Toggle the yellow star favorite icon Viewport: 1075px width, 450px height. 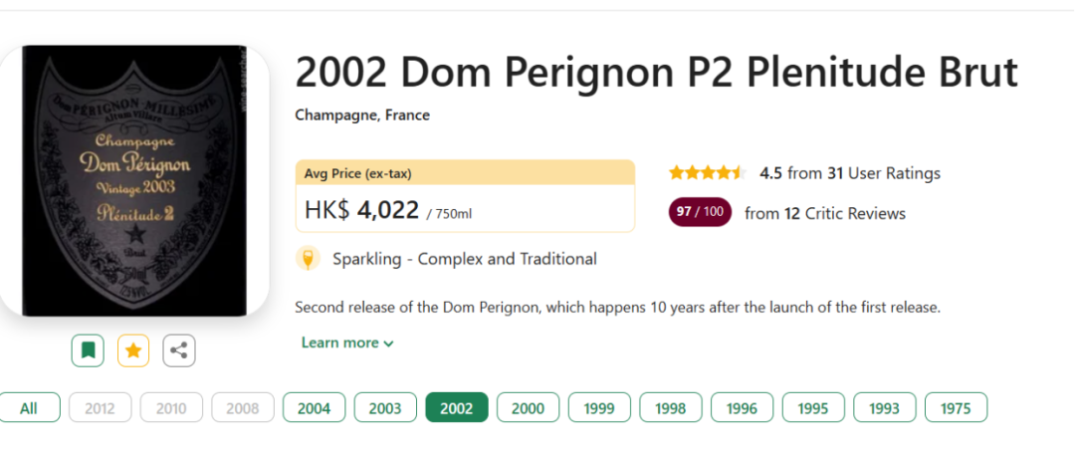[133, 350]
